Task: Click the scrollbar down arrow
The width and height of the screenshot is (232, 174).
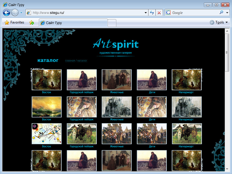Action: (x=227, y=169)
